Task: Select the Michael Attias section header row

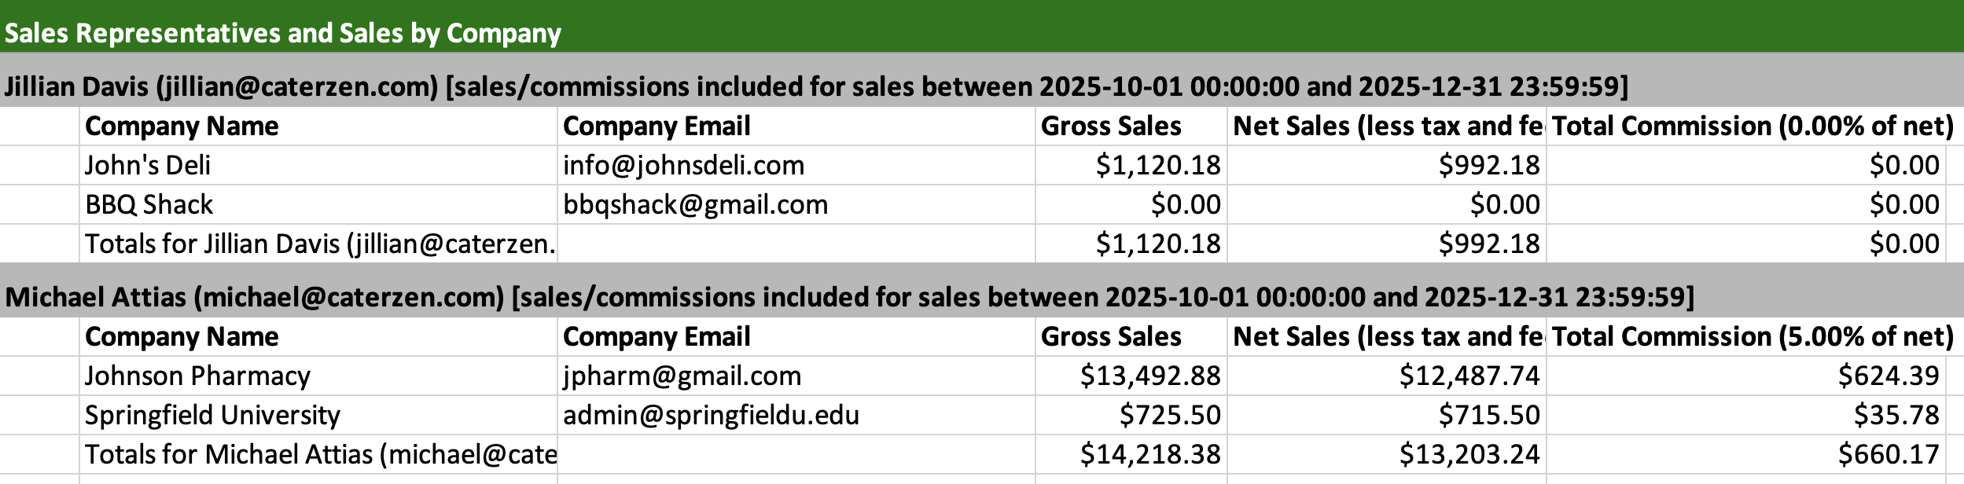Action: [849, 297]
